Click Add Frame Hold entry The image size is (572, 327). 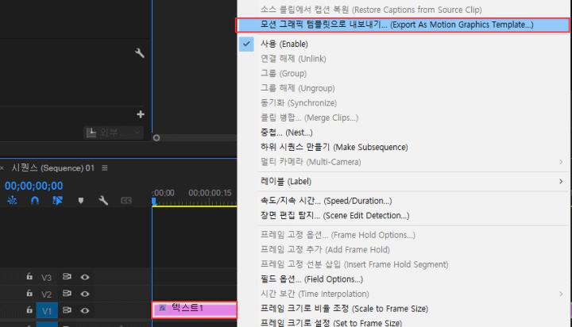click(x=325, y=250)
